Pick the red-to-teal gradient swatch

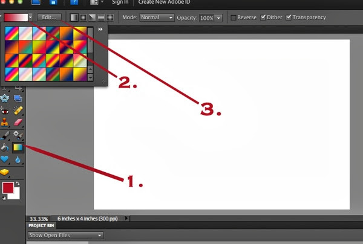pyautogui.click(x=25, y=47)
